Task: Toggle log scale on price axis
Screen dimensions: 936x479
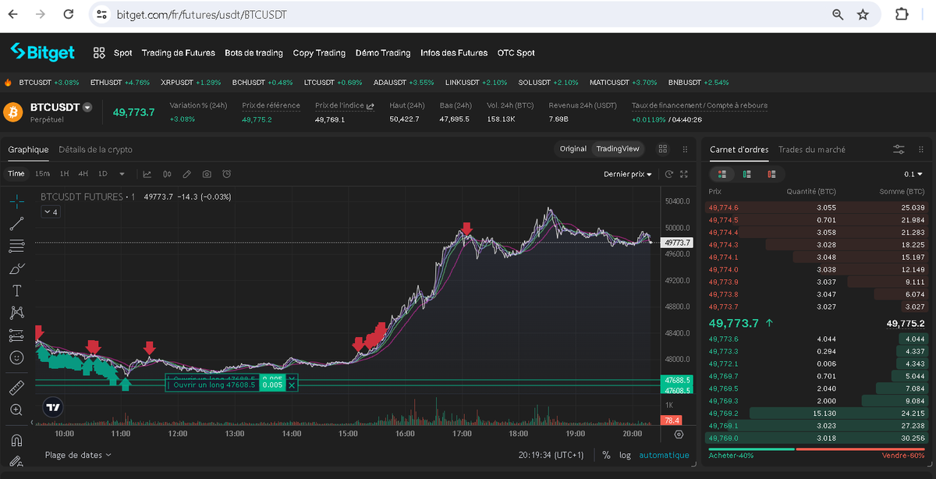Action: 625,455
